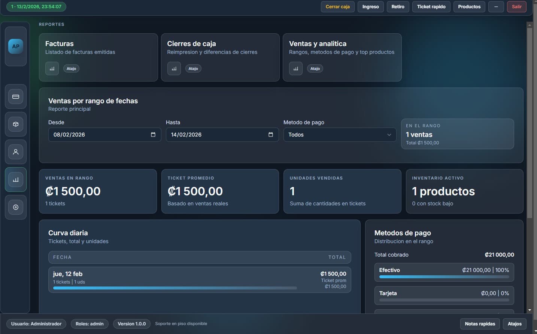Click the Notas rapidas button in the status bar

(x=479, y=324)
